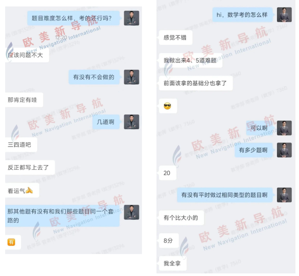Select the "我做出来4、5道难题" message

191,60
